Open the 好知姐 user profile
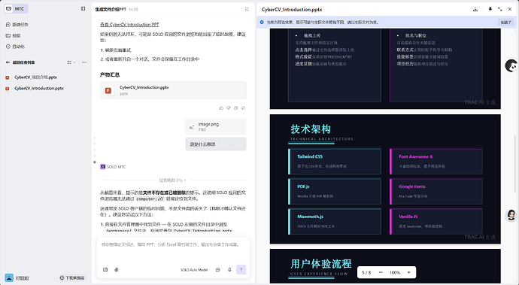The height and width of the screenshot is (285, 519). click(x=17, y=277)
